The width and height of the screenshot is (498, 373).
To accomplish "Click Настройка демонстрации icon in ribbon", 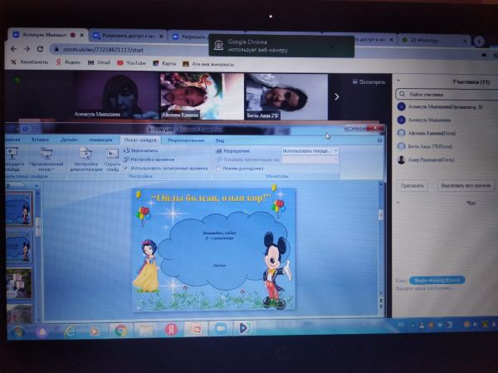I will 85,156.
